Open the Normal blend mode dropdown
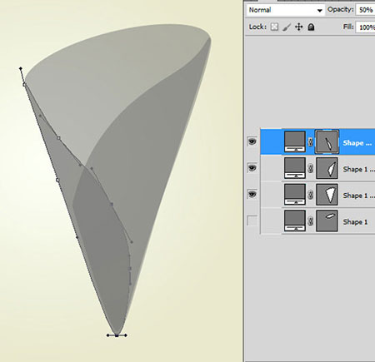Screen dimensions: 375x362 285,10
